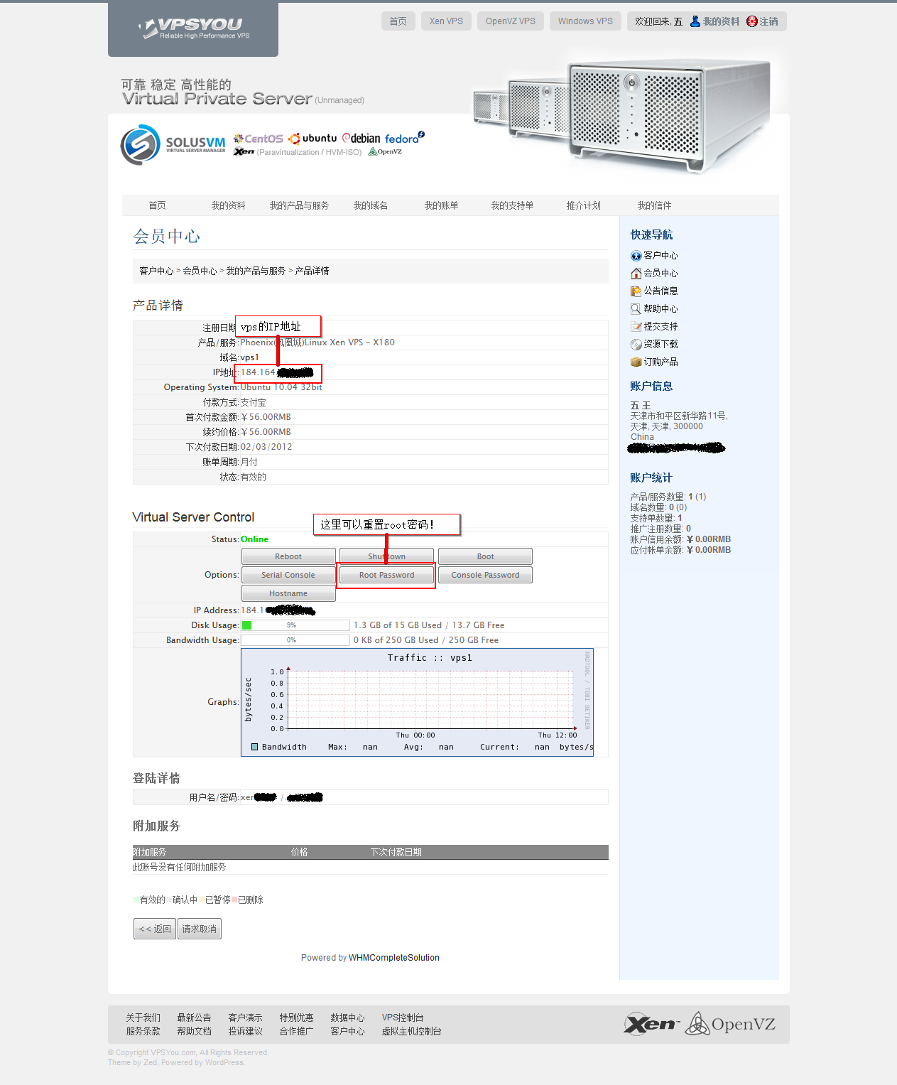Click the VPSYOU logo in header
The height and width of the screenshot is (1085, 897).
tap(193, 28)
